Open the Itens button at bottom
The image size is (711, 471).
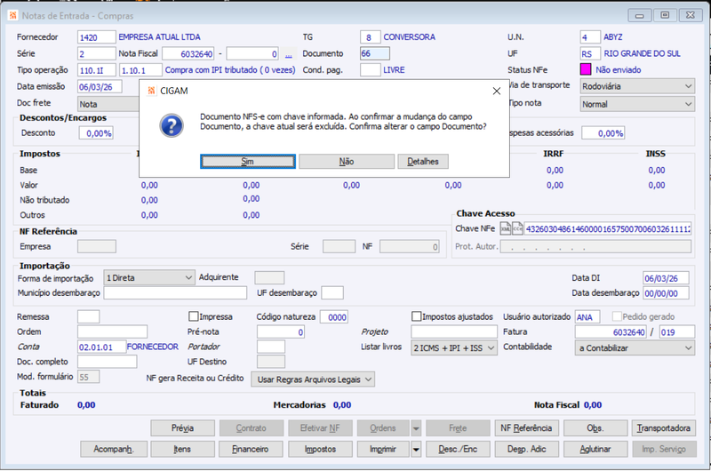(182, 450)
